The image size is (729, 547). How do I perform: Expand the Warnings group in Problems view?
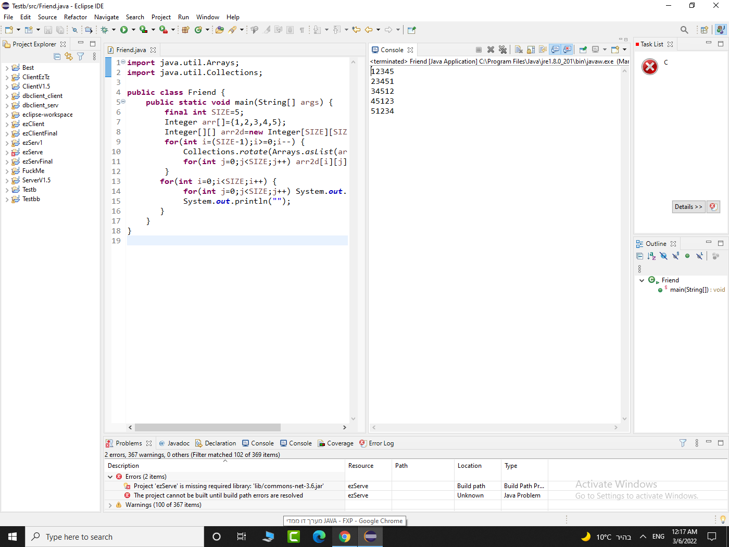(x=110, y=505)
